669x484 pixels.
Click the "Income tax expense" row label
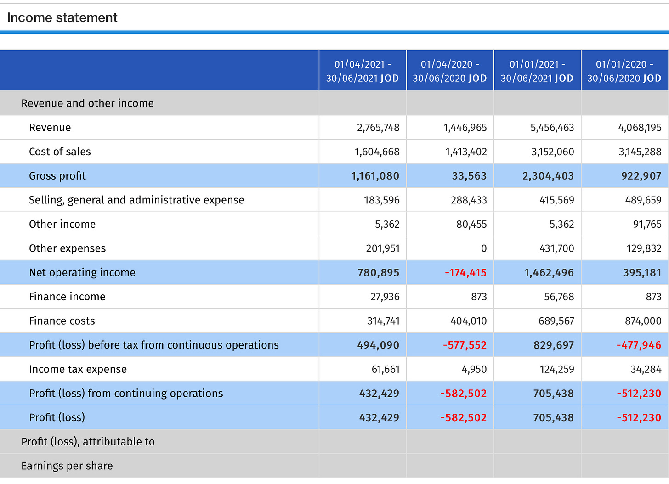78,369
